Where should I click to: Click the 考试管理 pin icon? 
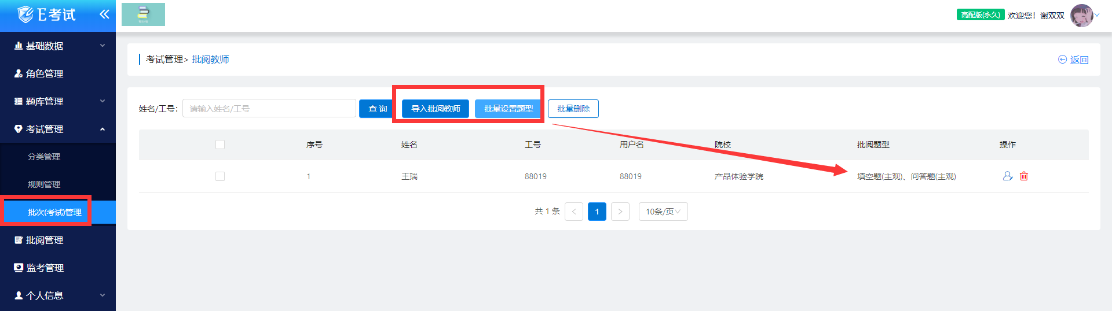coord(19,129)
